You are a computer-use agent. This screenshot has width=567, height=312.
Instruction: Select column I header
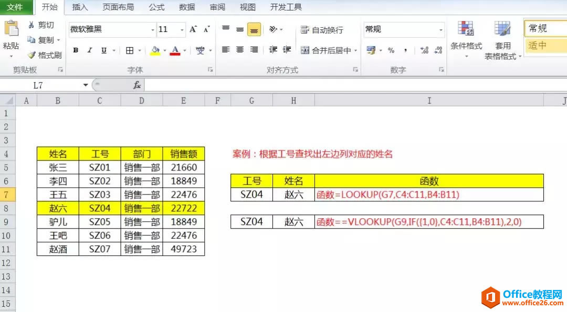429,100
